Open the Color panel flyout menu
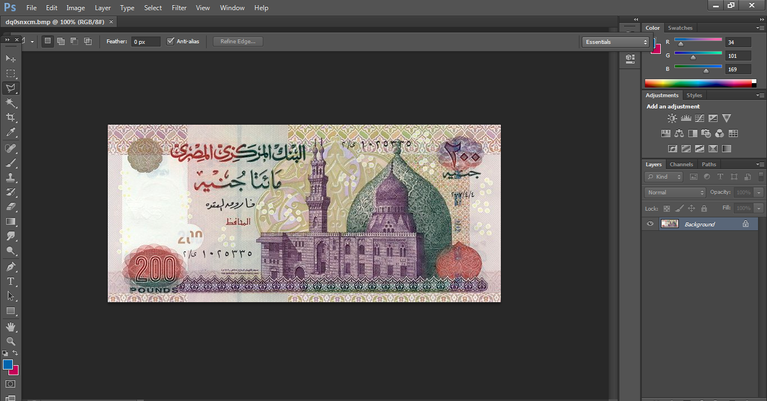The height and width of the screenshot is (401, 767). (760, 28)
